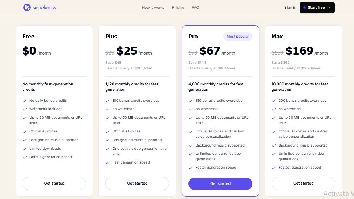Get started with the Plus plan

pyautogui.click(x=137, y=183)
